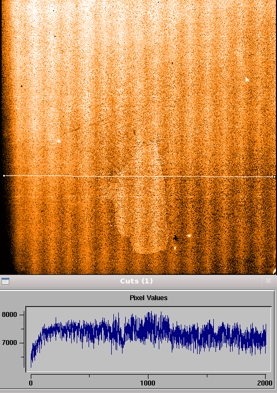Click the dark cross-shaped spot in lower image
Viewport: 277px width, 393px height.
coord(175,238)
